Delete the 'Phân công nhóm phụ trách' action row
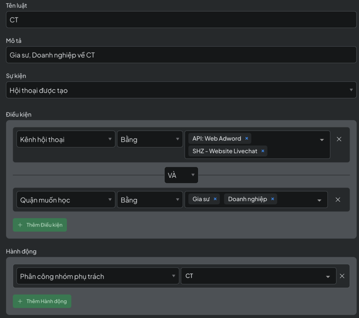This screenshot has width=359, height=318. pyautogui.click(x=342, y=276)
